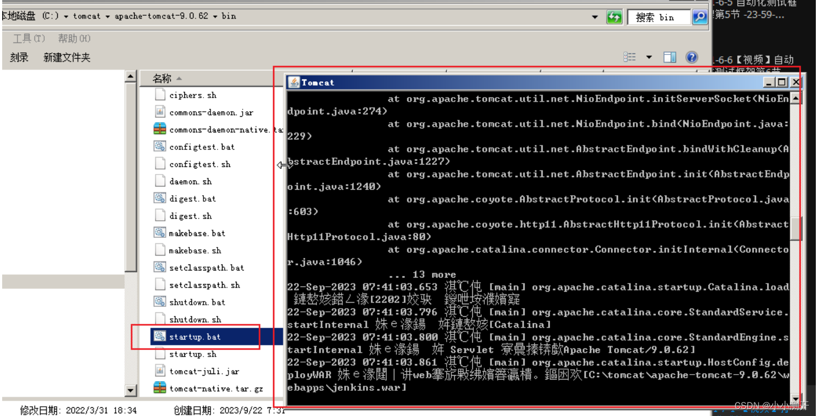Select the configtest.bat batch file icon
The width and height of the screenshot is (818, 416).
[160, 147]
